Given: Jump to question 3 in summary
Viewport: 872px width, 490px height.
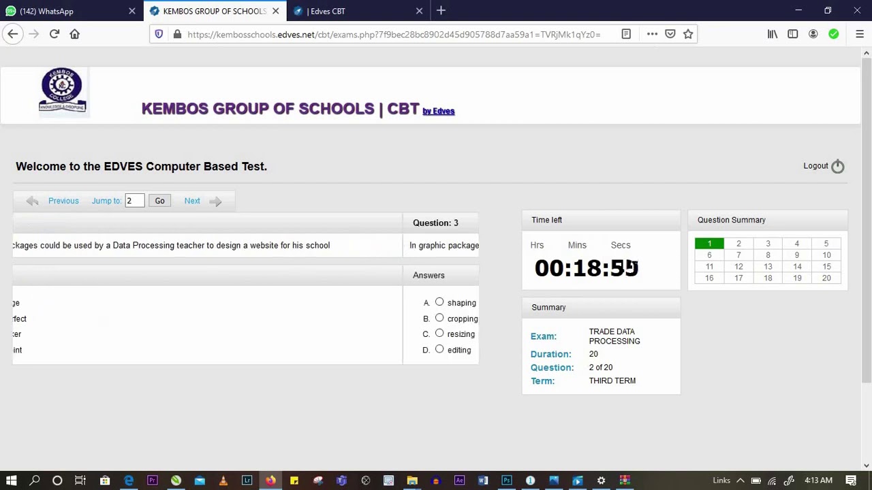Looking at the screenshot, I should click(768, 244).
